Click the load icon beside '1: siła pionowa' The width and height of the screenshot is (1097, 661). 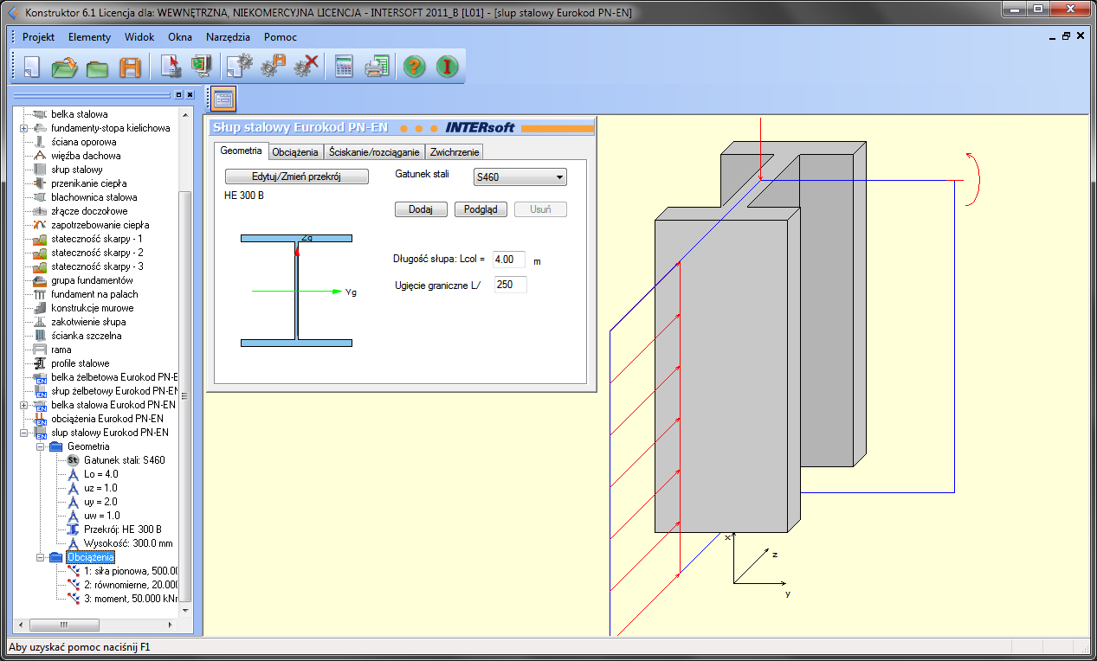(73, 571)
